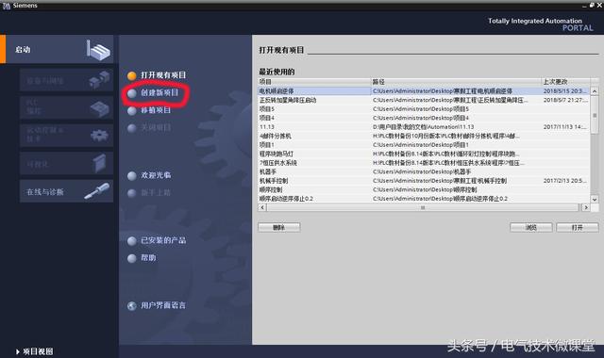Click the horizontal scroll-left arrow
The width and height of the screenshot is (604, 358).
click(262, 207)
